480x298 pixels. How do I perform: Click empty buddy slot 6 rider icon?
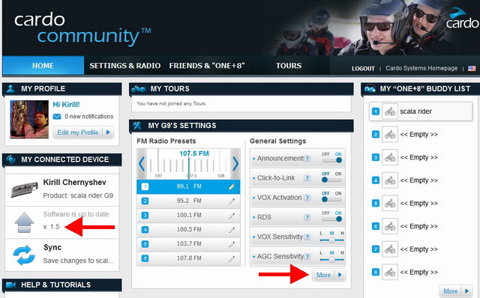390,226
